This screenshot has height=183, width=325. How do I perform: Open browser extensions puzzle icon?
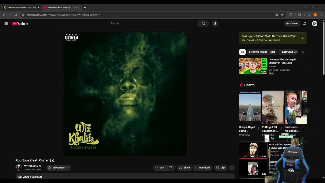tap(291, 15)
